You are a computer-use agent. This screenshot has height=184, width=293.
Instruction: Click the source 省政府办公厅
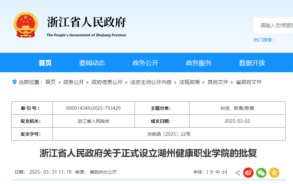click(x=103, y=172)
